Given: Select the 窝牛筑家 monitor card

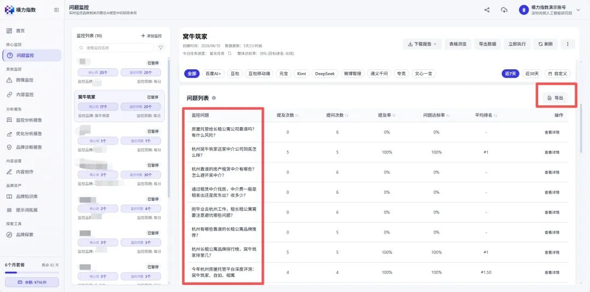Looking at the screenshot, I should [x=119, y=106].
